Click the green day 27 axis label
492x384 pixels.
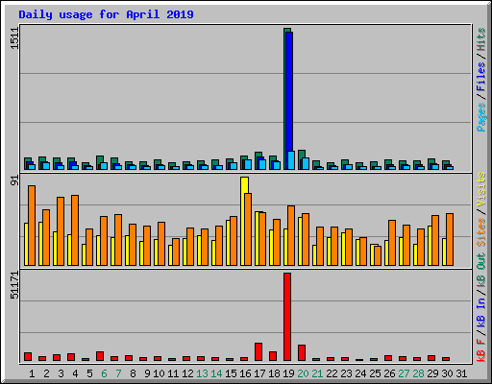(x=404, y=373)
